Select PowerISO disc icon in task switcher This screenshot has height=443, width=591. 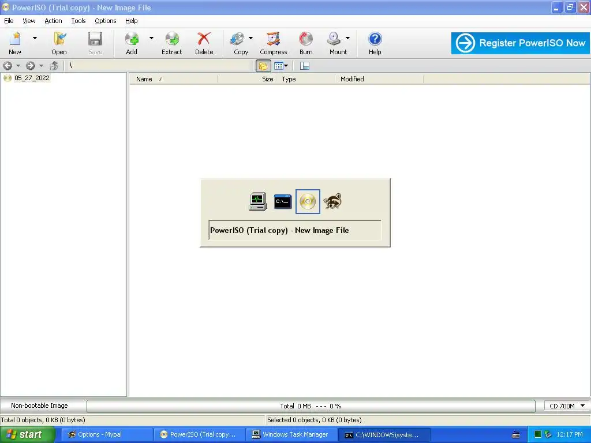coord(308,201)
